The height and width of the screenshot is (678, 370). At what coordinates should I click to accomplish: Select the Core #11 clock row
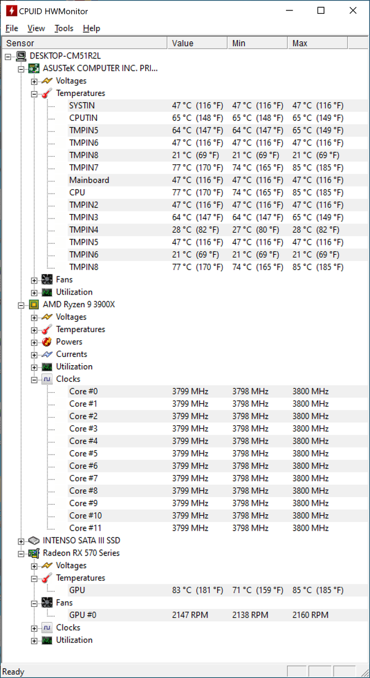(218, 528)
